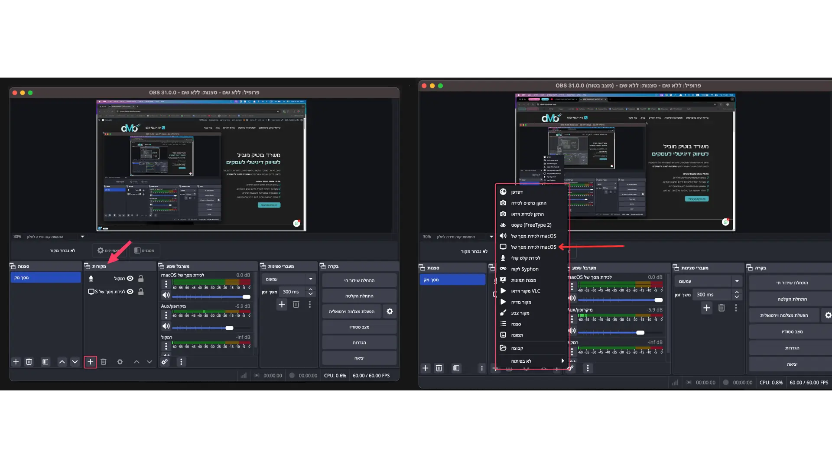Open הגדרות in right OBS window

pyautogui.click(x=792, y=348)
